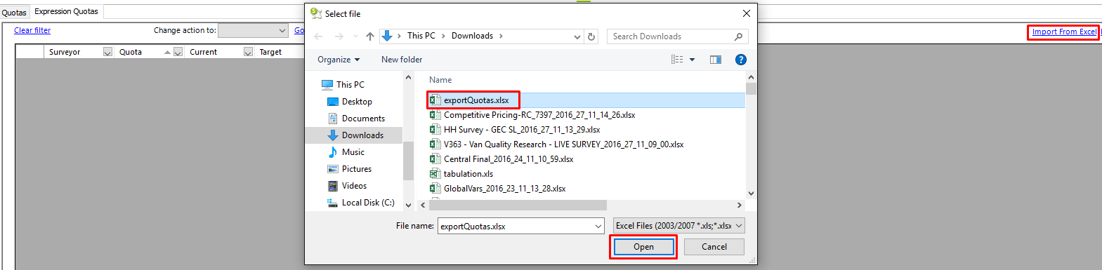Click navigation pane scrollbar down arrow
Viewport: 1102px width, 270px height.
pyautogui.click(x=409, y=205)
